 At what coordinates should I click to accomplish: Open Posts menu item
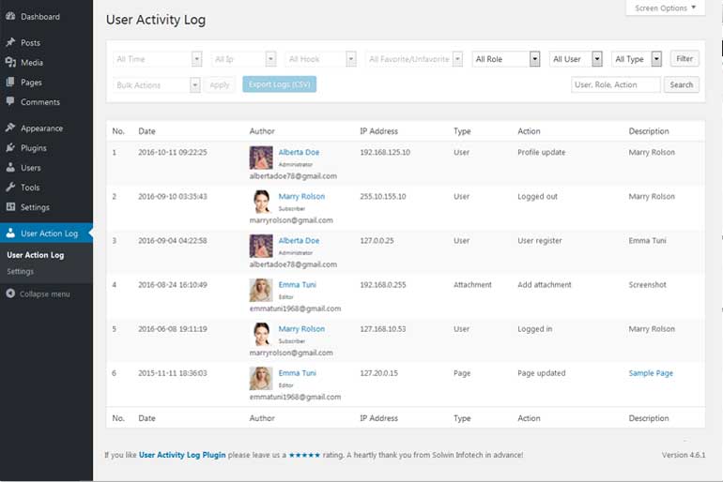coord(46,43)
